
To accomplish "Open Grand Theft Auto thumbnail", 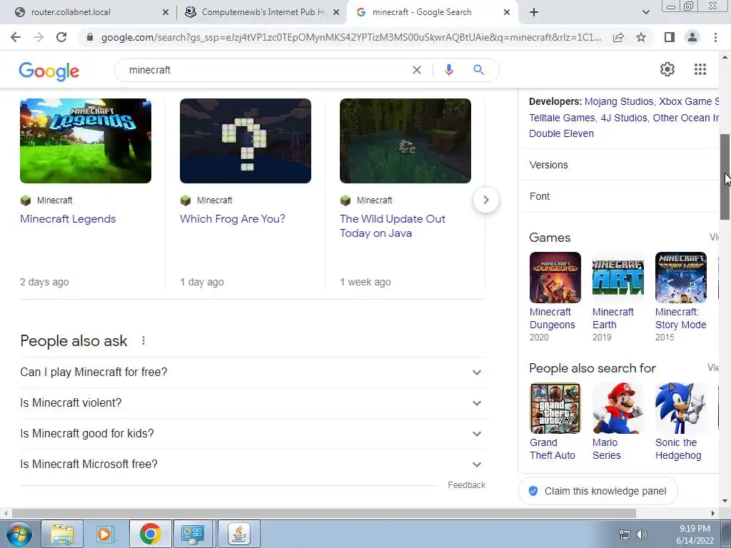I will tap(555, 409).
